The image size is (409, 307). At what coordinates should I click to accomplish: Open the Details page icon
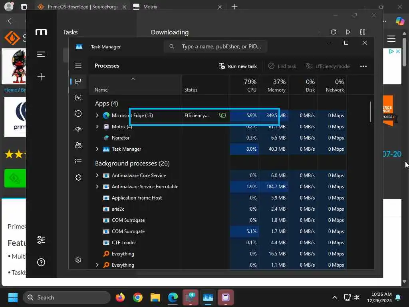click(x=78, y=161)
